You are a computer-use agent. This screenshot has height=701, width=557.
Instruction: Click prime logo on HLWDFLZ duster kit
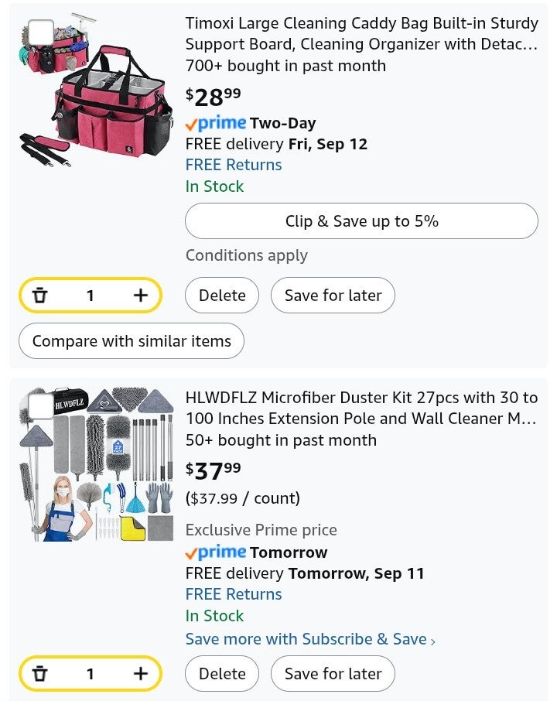click(x=216, y=552)
